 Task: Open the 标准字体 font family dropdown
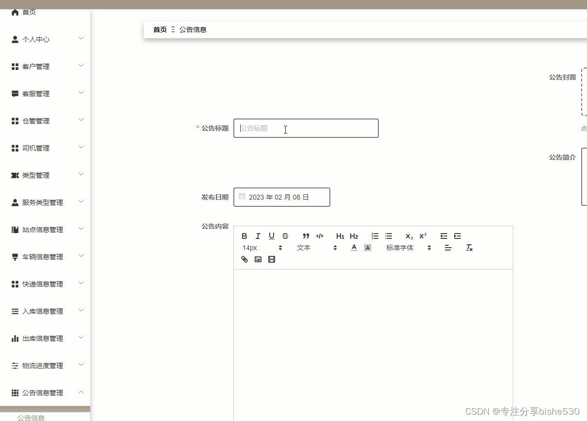tap(408, 248)
